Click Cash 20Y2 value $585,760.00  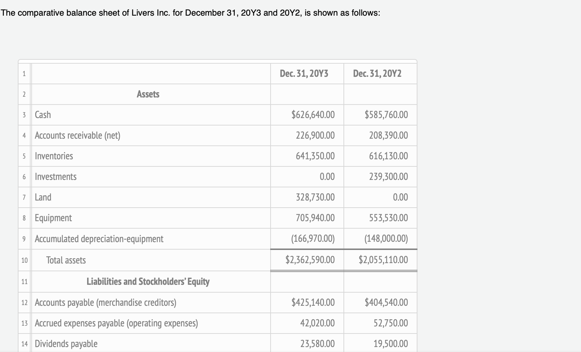point(386,115)
